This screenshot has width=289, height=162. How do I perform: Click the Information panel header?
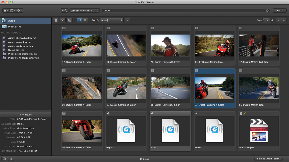26,114
